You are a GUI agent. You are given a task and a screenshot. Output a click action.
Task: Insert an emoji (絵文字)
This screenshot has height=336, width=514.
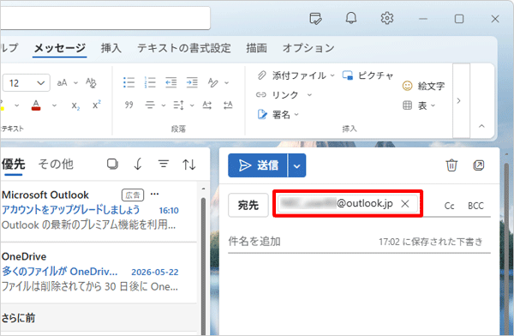pyautogui.click(x=423, y=86)
